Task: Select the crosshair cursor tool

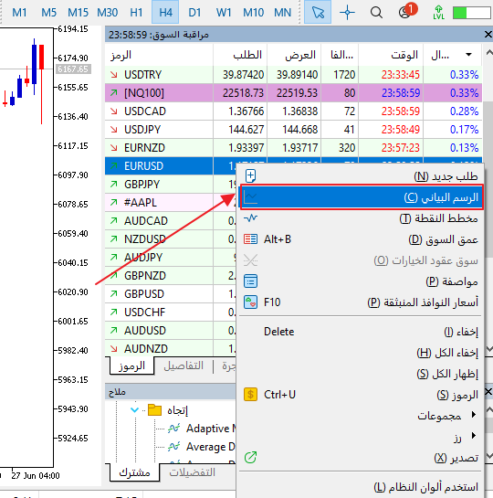Action: pos(347,13)
